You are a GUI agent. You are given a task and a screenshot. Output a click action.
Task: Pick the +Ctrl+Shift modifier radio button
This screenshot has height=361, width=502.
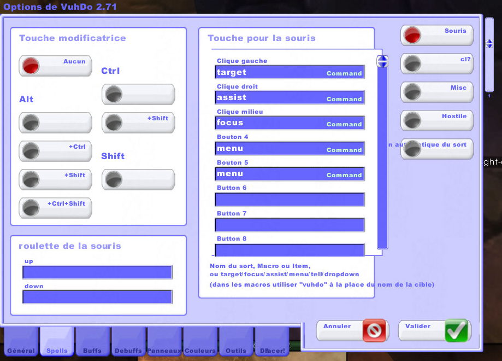55,208
